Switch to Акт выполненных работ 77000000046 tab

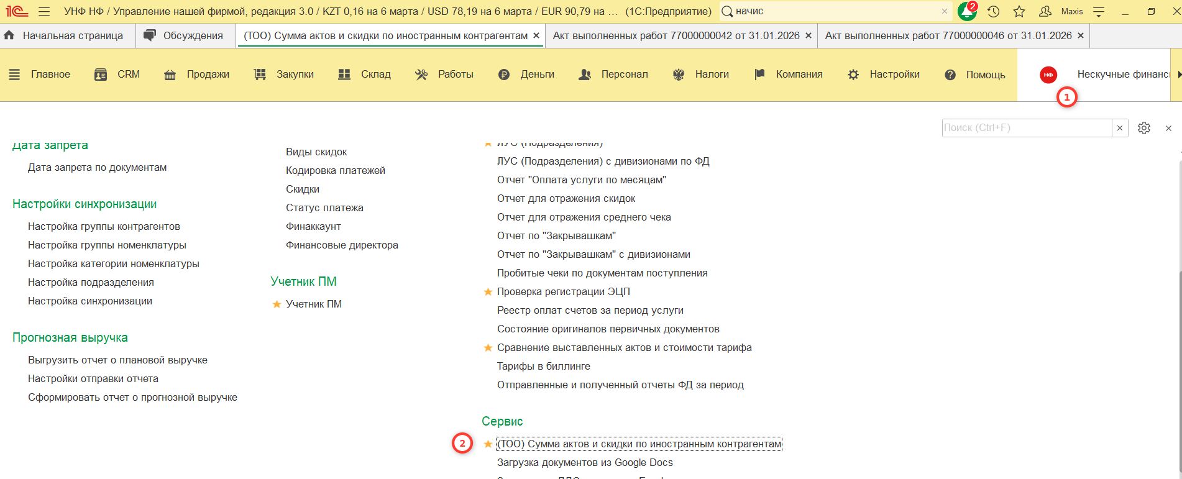(x=948, y=36)
